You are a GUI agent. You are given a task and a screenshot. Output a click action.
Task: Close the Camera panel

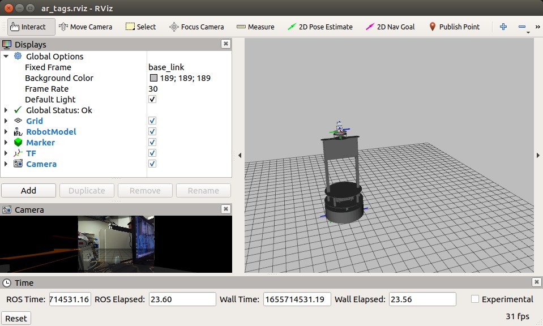pos(226,209)
